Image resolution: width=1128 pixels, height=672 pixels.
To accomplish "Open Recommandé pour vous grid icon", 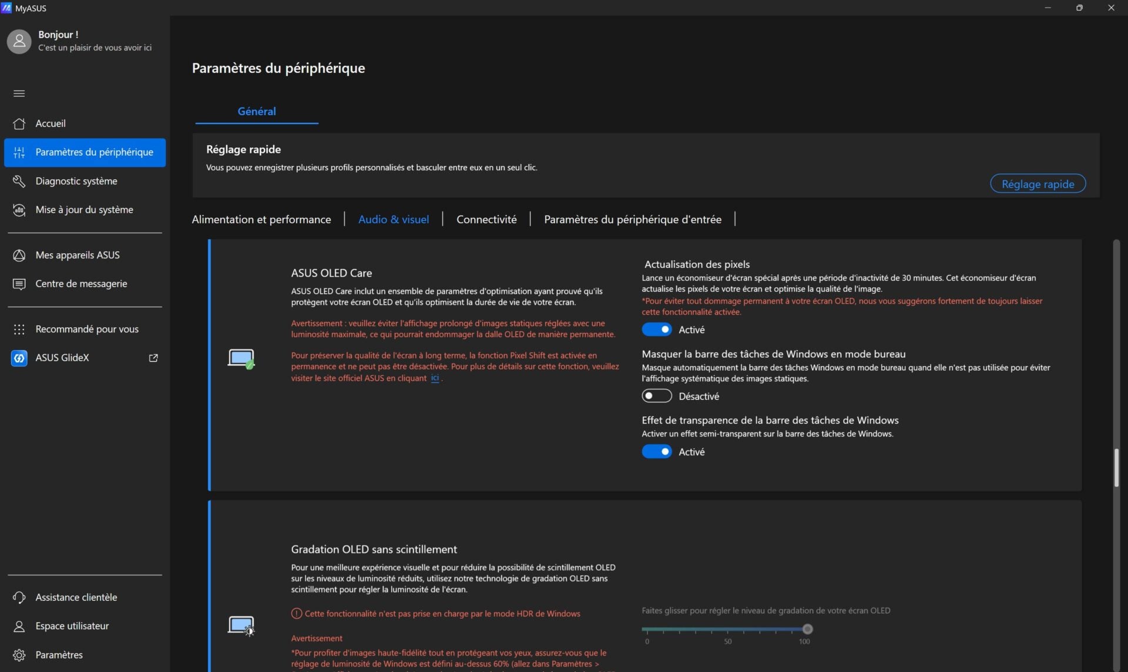I will 19,329.
